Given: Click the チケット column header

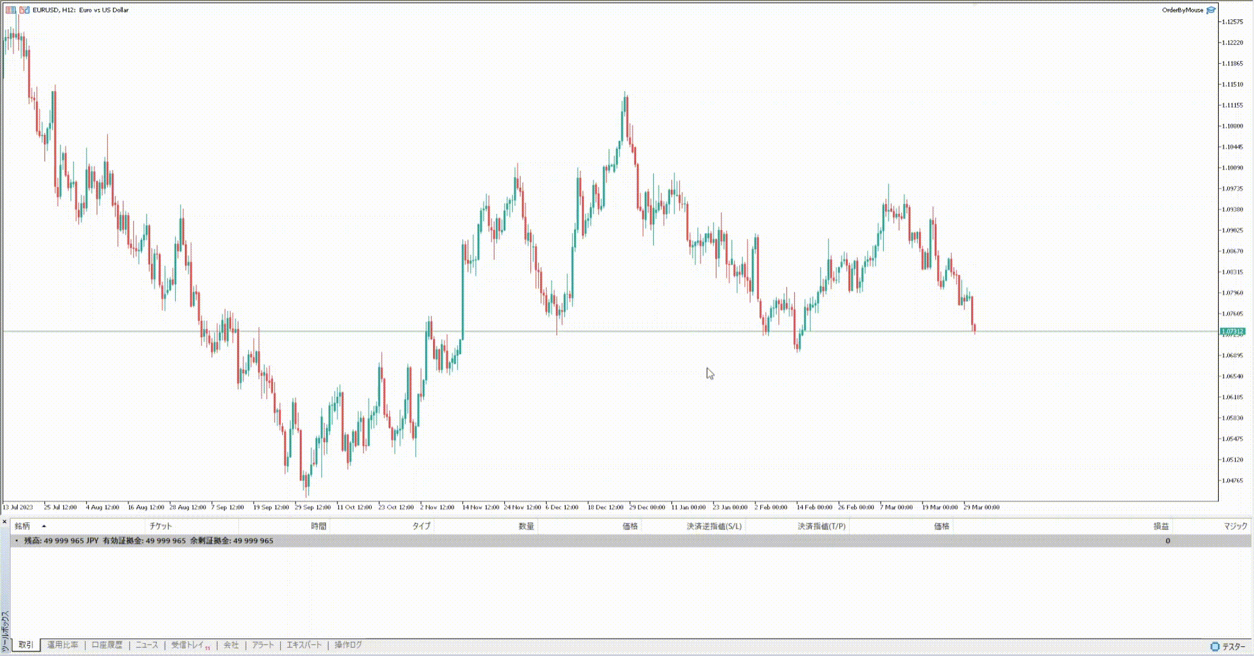Looking at the screenshot, I should [161, 526].
